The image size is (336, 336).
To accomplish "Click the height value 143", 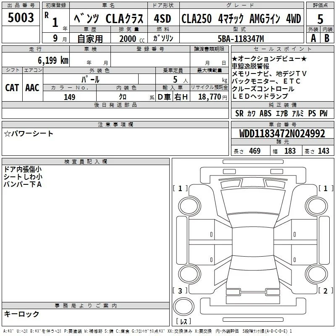I will (x=323, y=151).
